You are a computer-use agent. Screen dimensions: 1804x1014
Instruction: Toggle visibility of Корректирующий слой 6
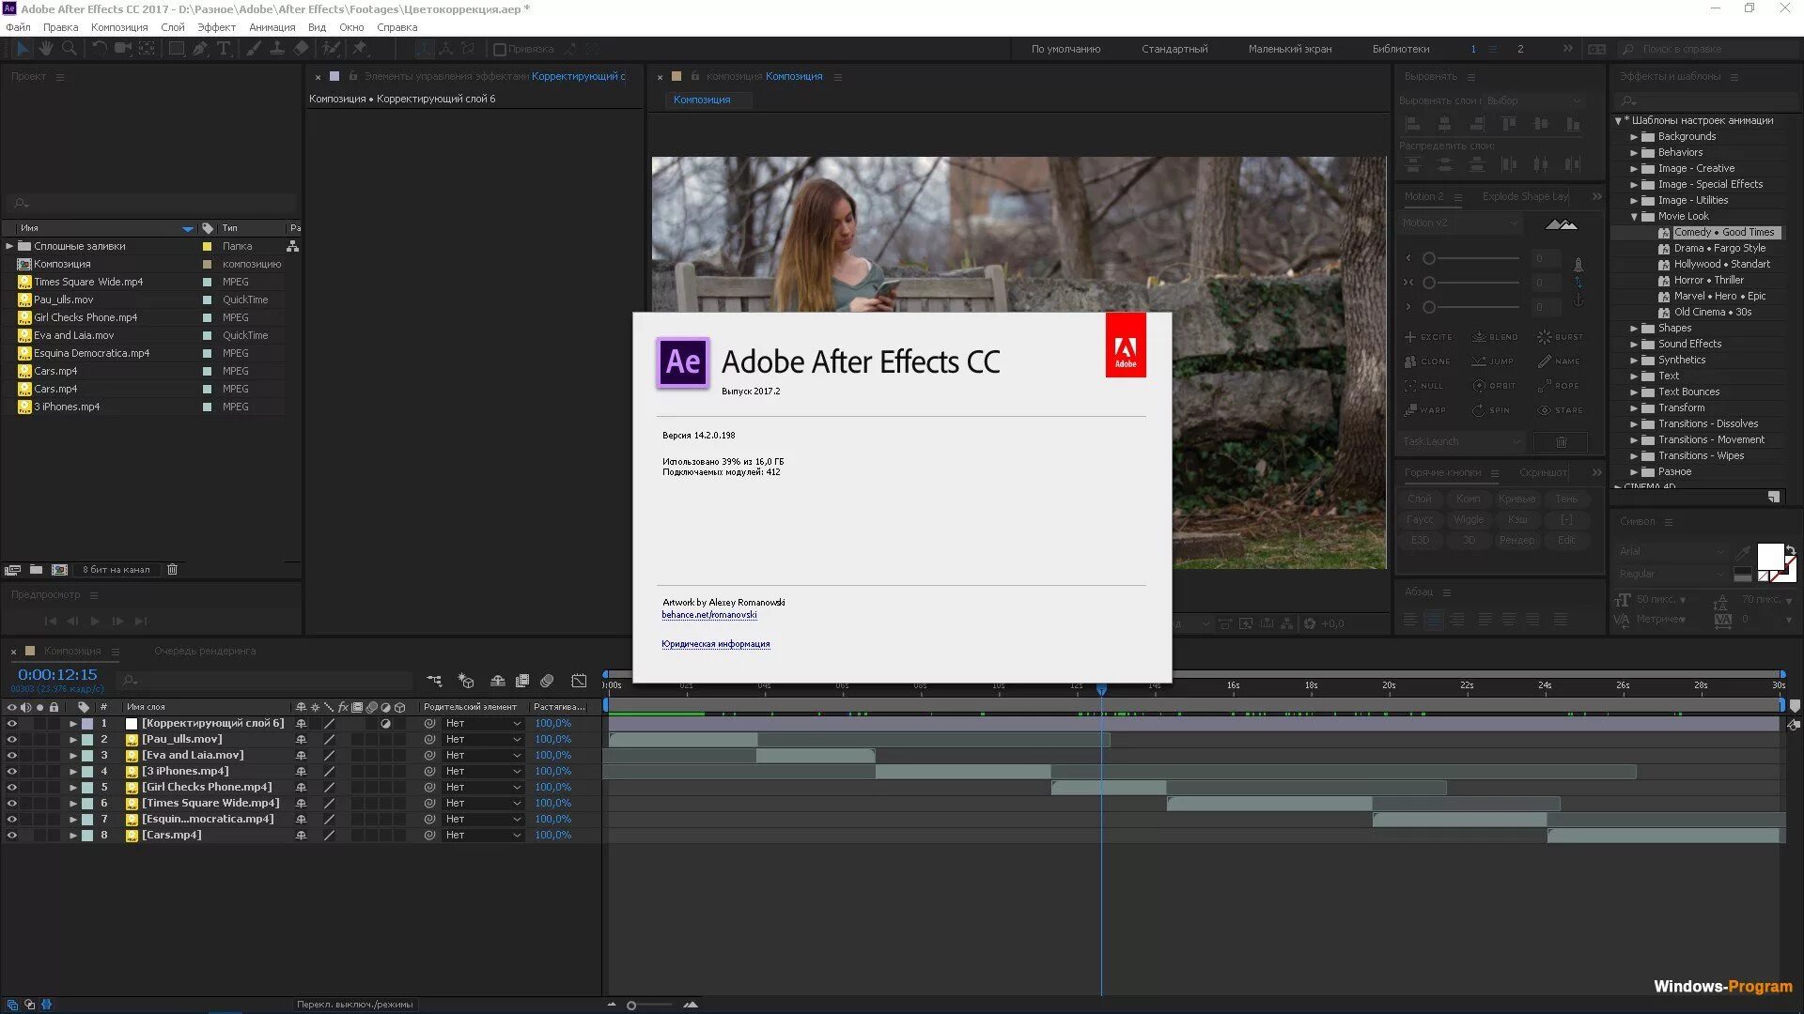[12, 723]
